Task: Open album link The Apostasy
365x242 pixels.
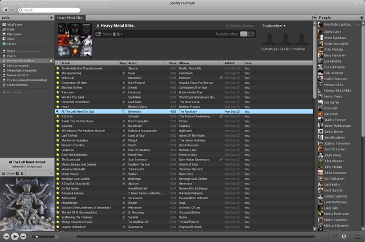Action: click(x=188, y=112)
